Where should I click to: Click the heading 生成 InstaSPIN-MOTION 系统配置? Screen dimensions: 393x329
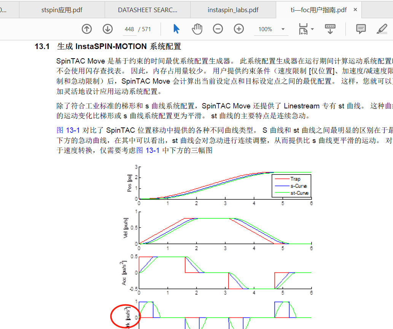pos(119,46)
